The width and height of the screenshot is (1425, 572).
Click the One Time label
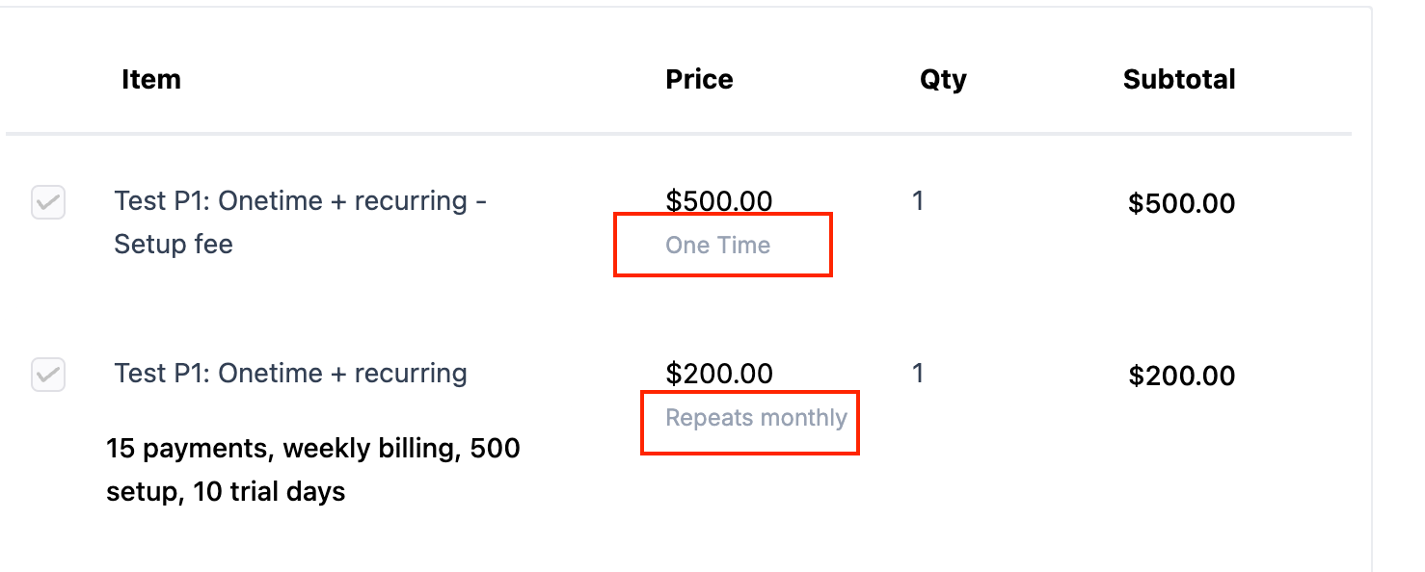(717, 246)
